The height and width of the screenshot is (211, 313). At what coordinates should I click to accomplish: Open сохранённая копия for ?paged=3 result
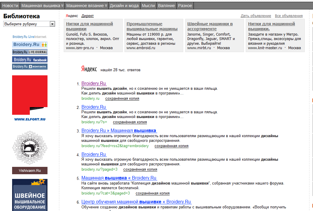point(140,170)
